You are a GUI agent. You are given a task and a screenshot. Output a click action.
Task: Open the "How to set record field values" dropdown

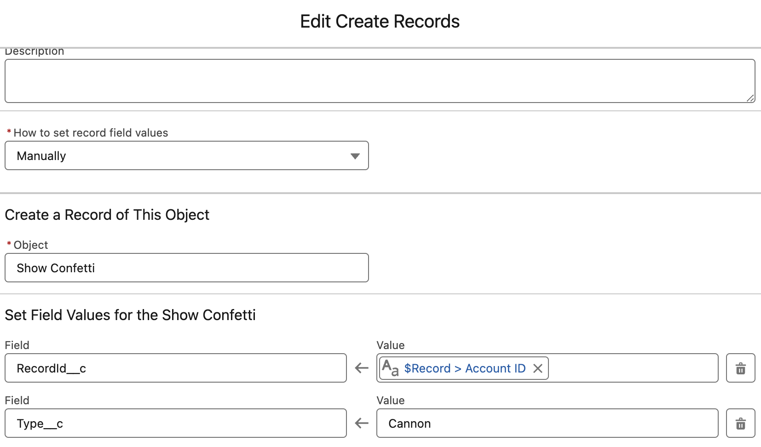(186, 155)
